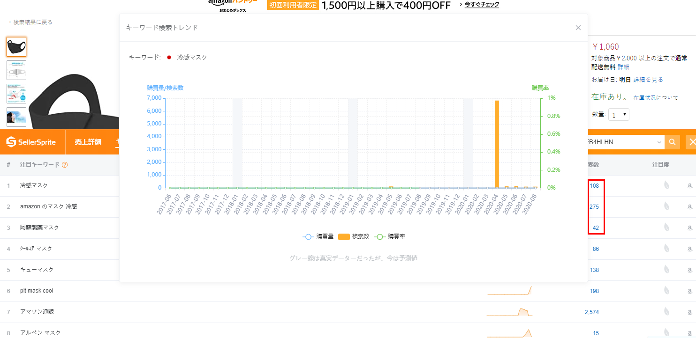Click help icon beside 注目キーワード
This screenshot has width=696, height=338.
(x=65, y=165)
